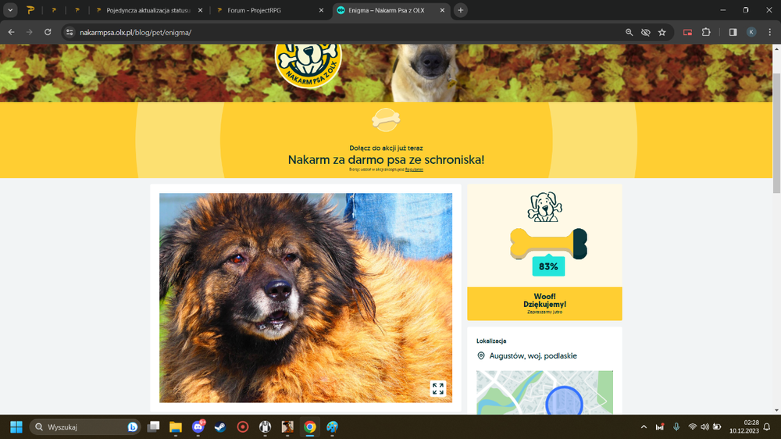Screen dimensions: 781x439
Task: Bookmark this page with the star icon
Action: point(662,32)
